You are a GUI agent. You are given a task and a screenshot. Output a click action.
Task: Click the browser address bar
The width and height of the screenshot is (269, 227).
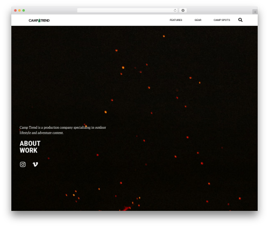[128, 10]
